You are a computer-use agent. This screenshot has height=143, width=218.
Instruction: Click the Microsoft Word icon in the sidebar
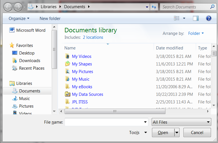[x=12, y=30]
